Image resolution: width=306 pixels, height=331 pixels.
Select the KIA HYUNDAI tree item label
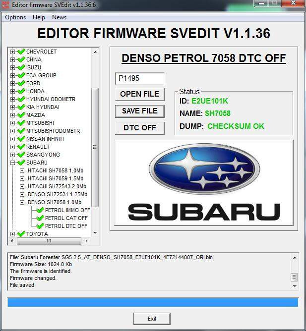point(43,107)
